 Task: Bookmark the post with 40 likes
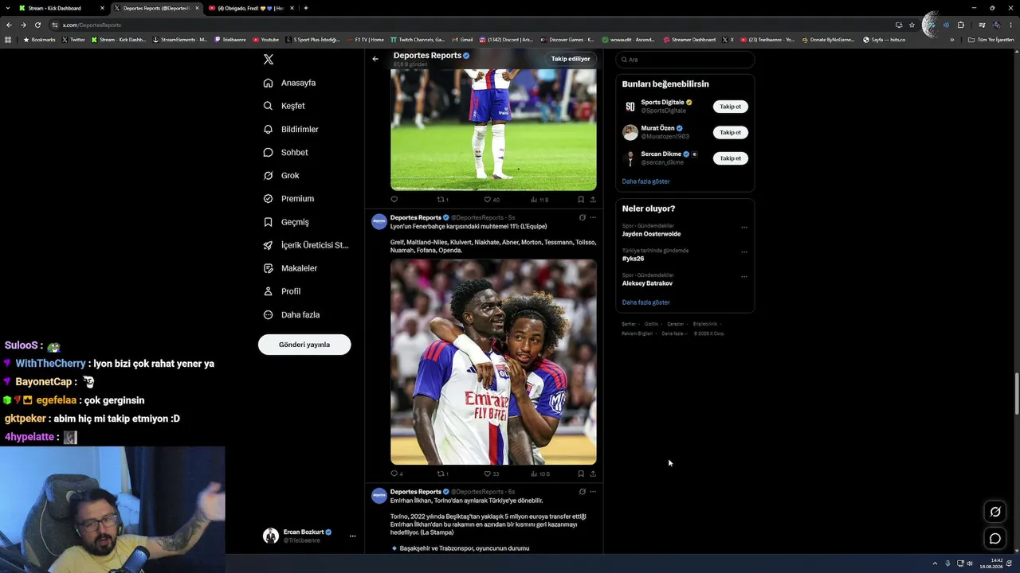(x=581, y=200)
